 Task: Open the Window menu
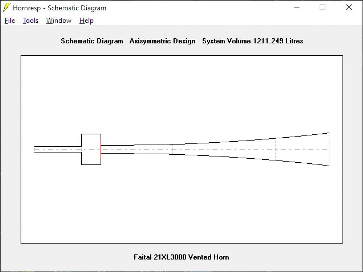click(x=58, y=21)
